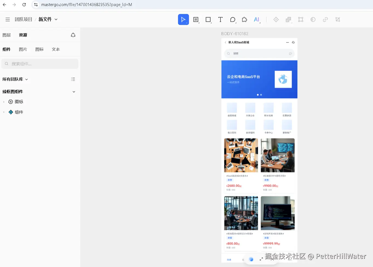Toggle list view icon beside 所有团队库
The width and height of the screenshot is (373, 267).
(73, 79)
